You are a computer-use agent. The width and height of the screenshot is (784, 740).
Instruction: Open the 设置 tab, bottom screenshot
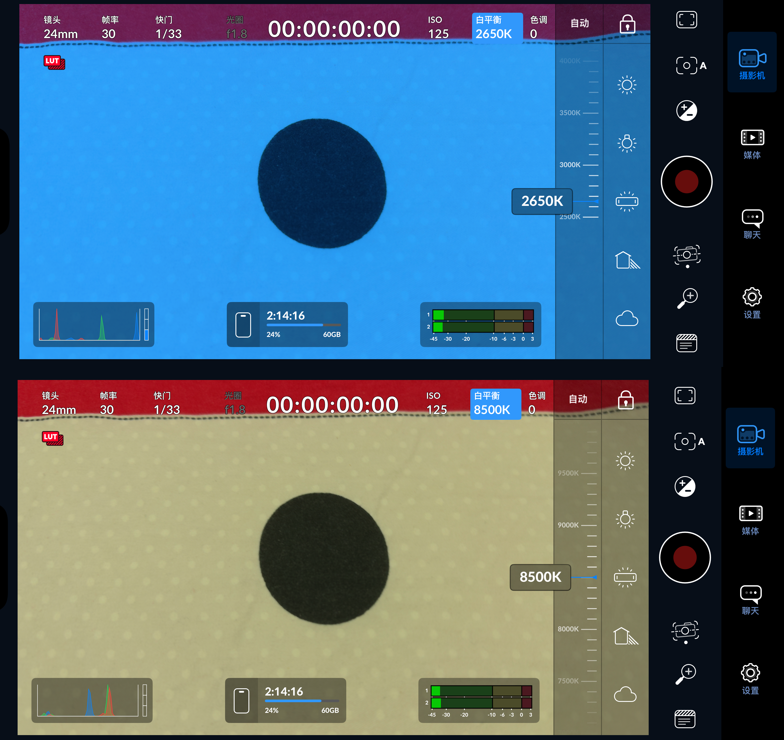click(750, 679)
